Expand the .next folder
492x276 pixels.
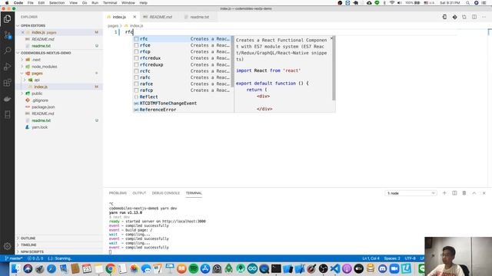58,60
